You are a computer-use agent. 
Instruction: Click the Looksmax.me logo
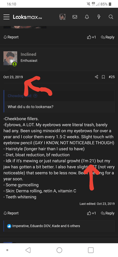pos(27,17)
